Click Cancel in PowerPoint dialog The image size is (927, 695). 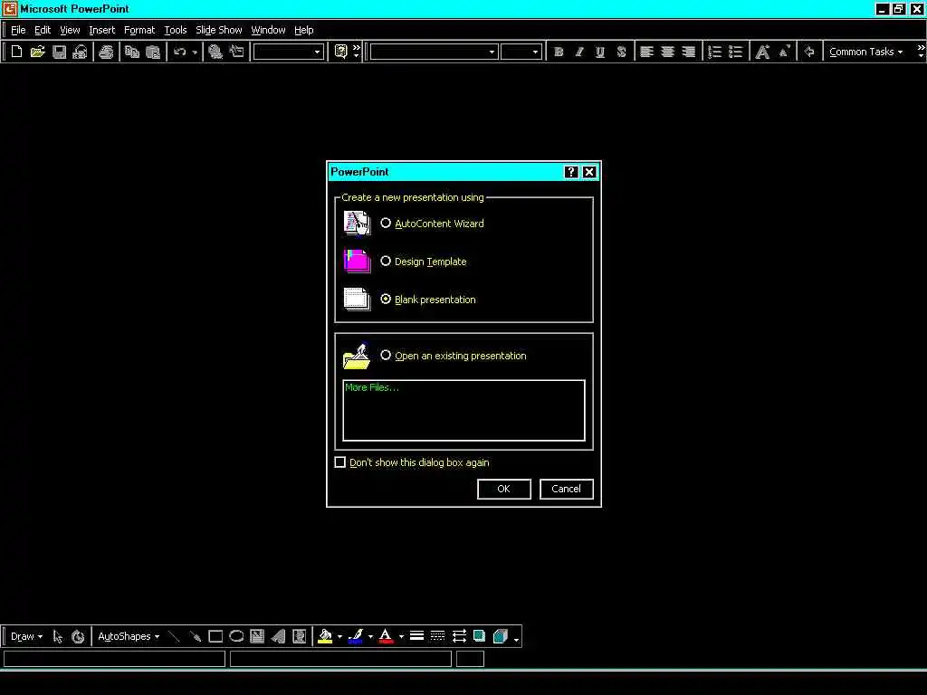pyautogui.click(x=567, y=489)
